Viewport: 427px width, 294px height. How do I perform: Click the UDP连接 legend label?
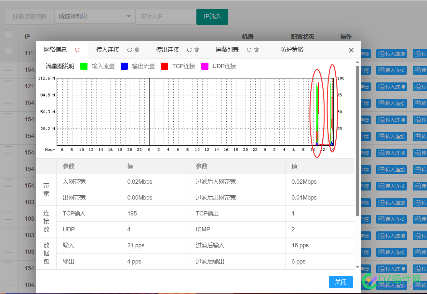point(224,66)
